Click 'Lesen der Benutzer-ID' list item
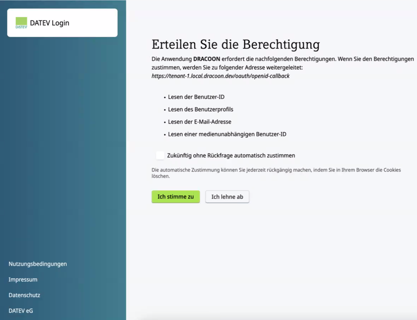 (x=196, y=97)
